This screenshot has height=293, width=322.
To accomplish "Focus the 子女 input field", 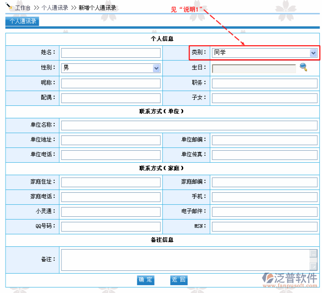I will (265, 98).
